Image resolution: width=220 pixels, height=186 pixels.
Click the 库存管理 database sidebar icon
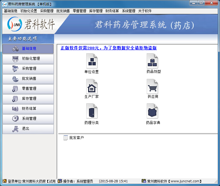[15, 99]
